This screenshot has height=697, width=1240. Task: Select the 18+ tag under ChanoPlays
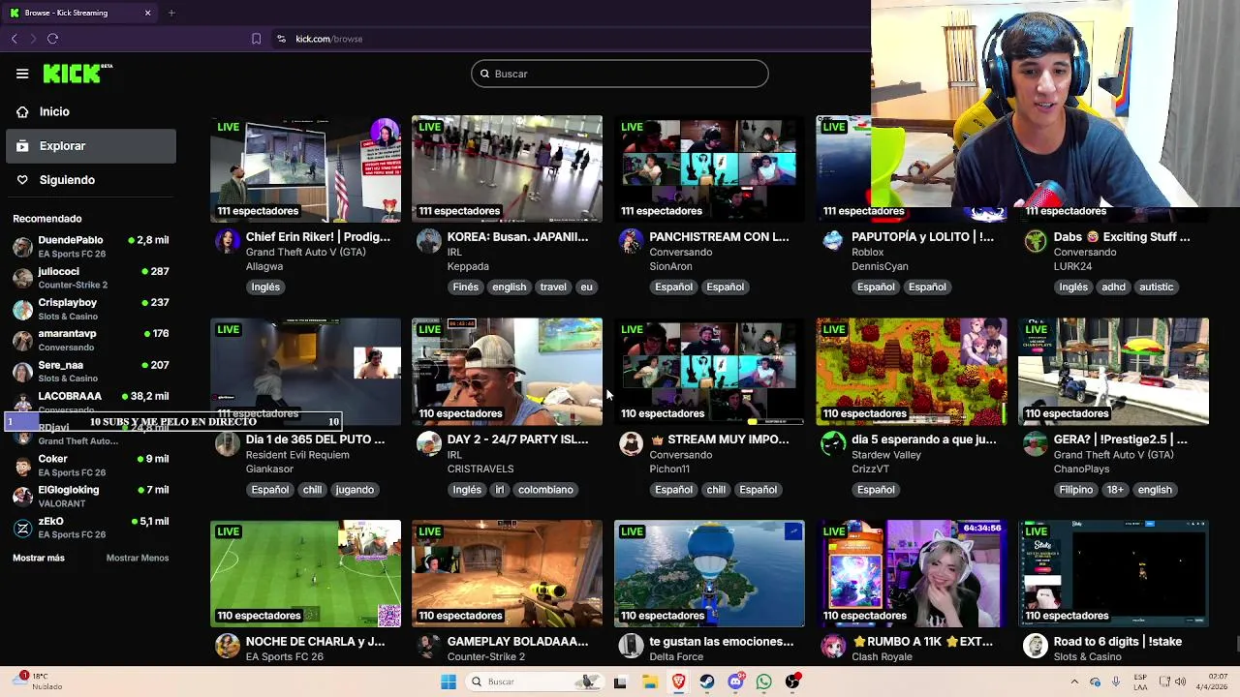coord(1116,490)
